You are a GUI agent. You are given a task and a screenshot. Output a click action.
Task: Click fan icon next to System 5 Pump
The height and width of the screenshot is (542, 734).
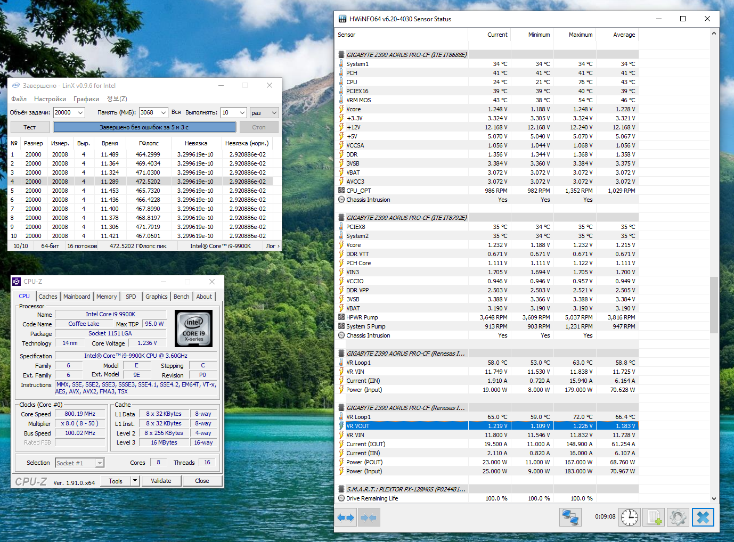pos(341,326)
